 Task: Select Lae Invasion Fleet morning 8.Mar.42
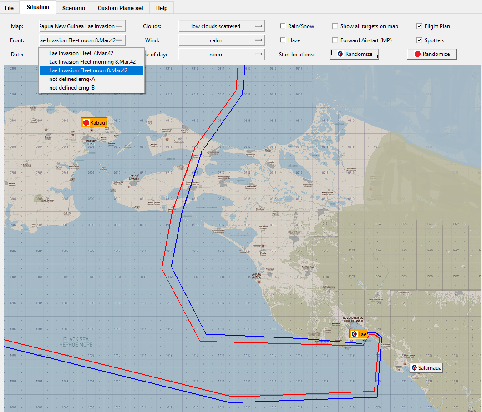(x=91, y=62)
